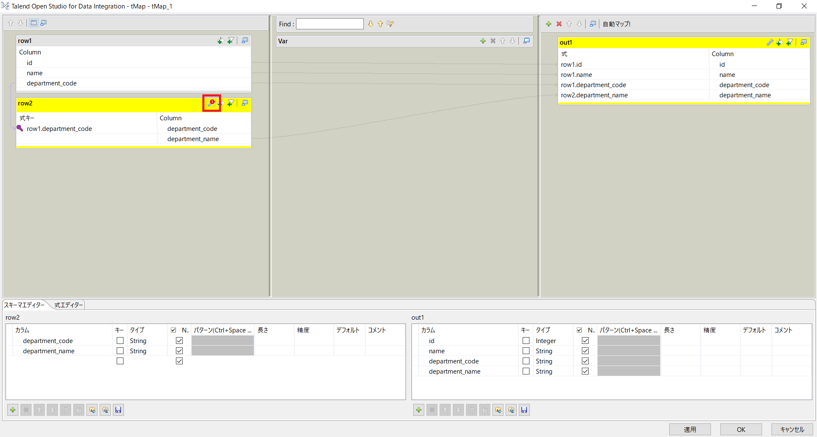Move selected input table up
Screen dimensions: 817x437
[11, 23]
